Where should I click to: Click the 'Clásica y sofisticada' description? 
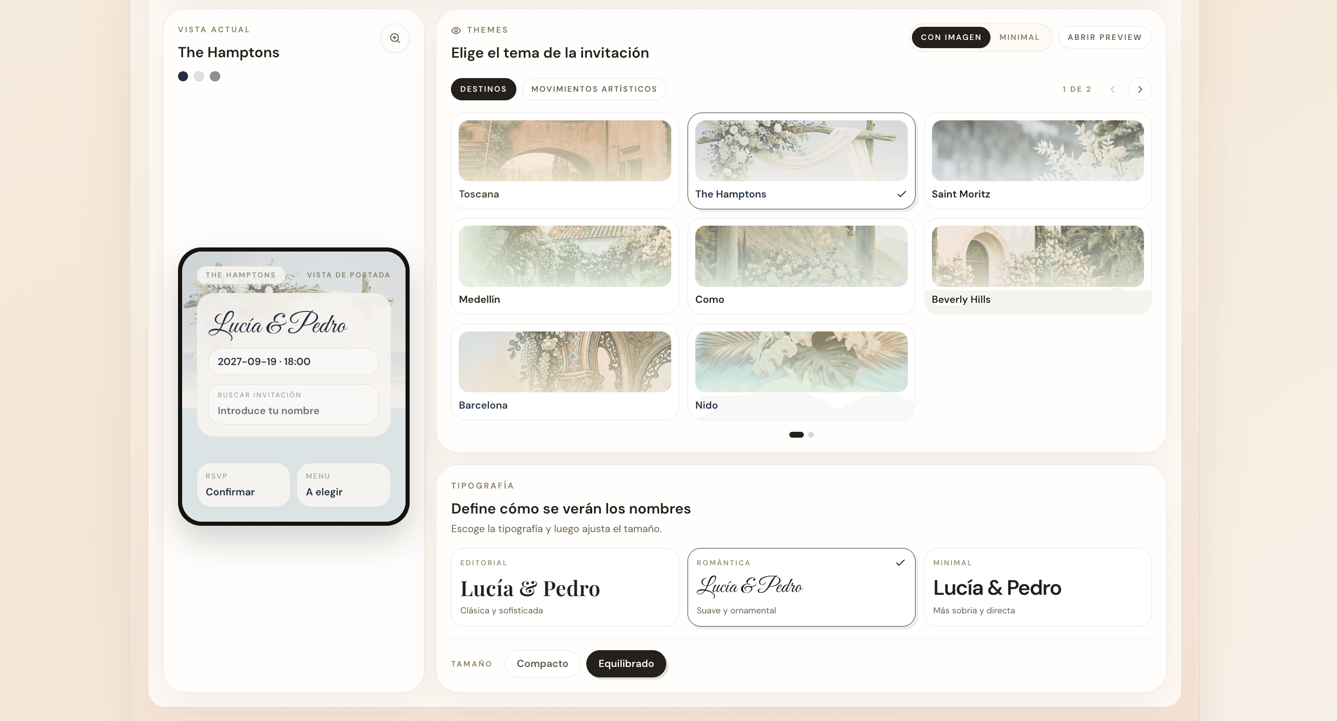click(501, 611)
